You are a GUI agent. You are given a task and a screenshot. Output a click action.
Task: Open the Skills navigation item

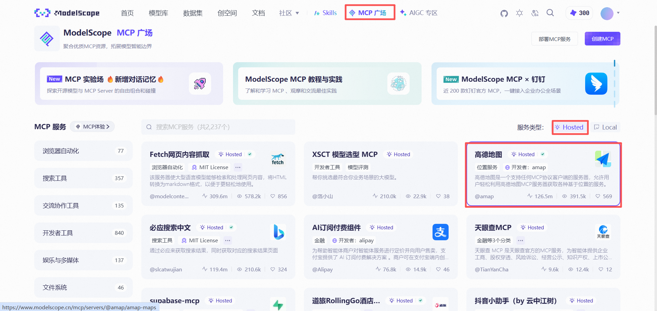click(325, 13)
